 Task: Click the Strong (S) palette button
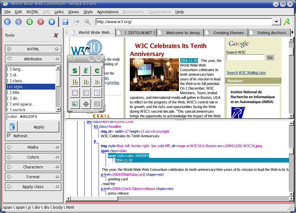tap(75, 71)
